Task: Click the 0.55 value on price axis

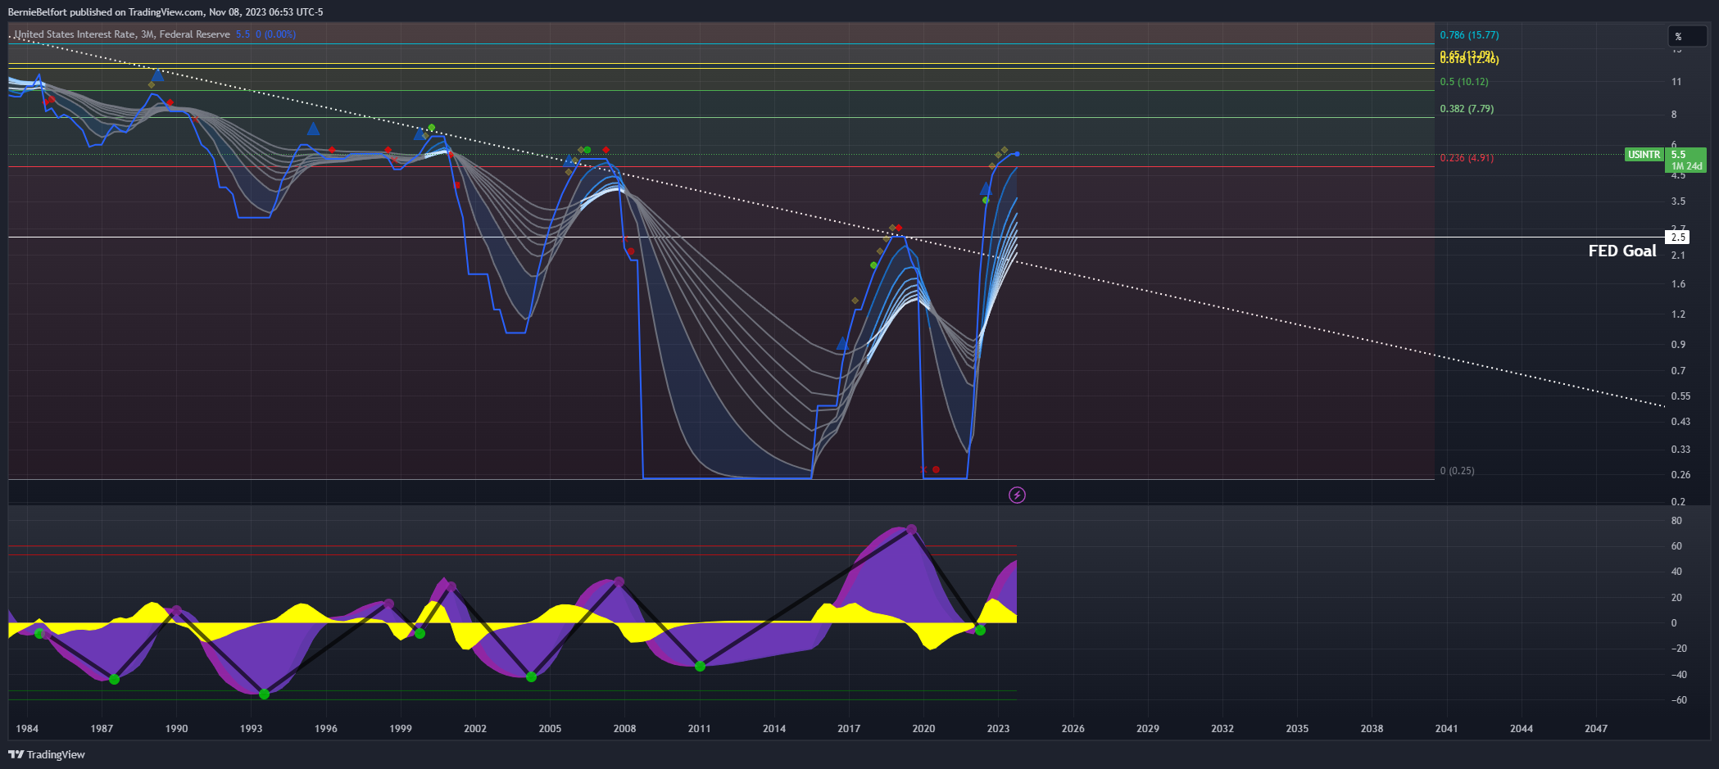Action: pyautogui.click(x=1680, y=396)
